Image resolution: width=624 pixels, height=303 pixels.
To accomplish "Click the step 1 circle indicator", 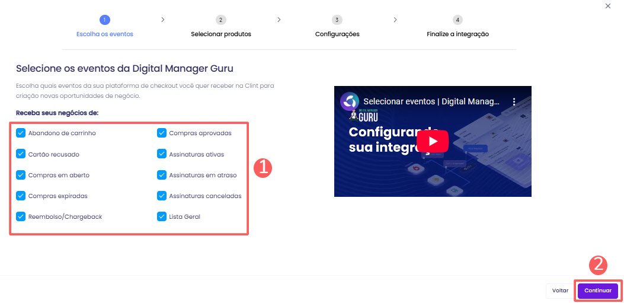I will [x=105, y=20].
